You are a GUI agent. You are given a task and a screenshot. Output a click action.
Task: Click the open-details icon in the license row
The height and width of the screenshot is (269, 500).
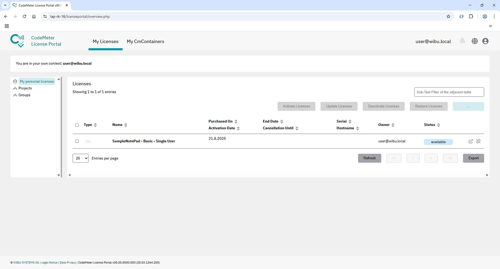click(x=471, y=142)
